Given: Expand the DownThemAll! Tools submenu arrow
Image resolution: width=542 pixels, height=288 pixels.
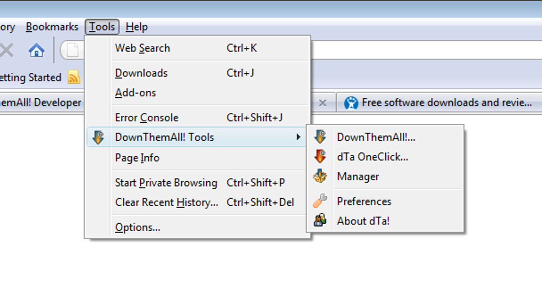Looking at the screenshot, I should 298,138.
